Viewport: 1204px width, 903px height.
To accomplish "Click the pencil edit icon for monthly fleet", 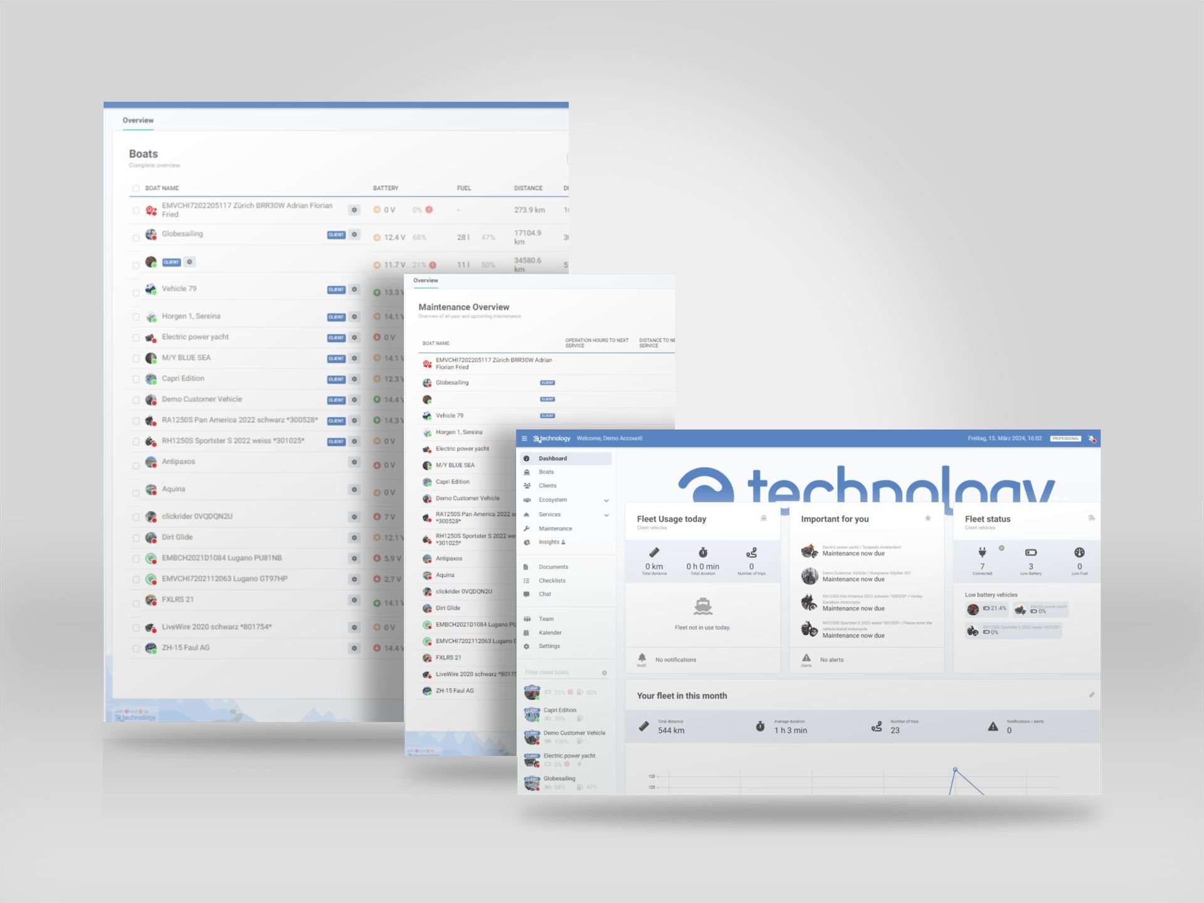I will (1091, 695).
